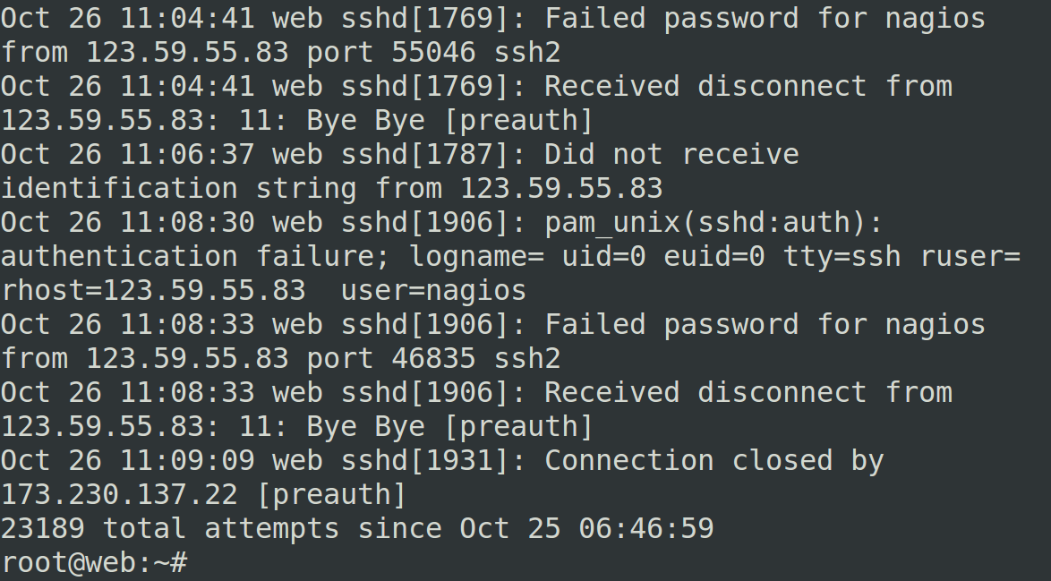This screenshot has width=1051, height=581.
Task: Click IP address 173.230.137.22
Action: (119, 494)
